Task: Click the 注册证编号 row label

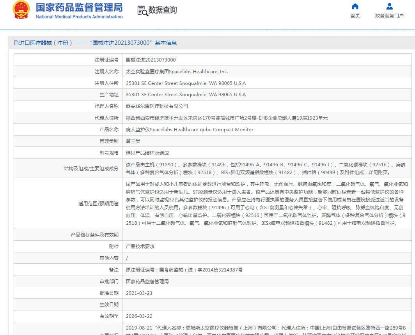Action: 106,60
